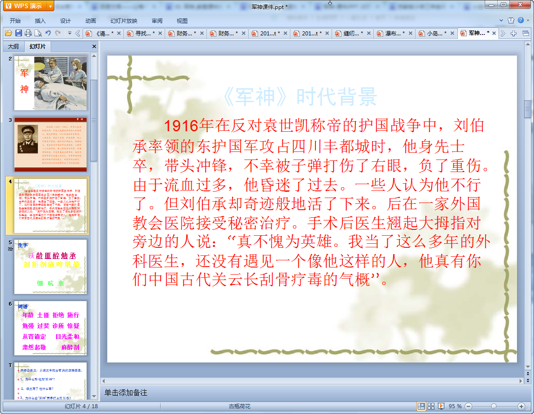Click the 95 % zoom level text
Viewport: 534px width, 414px height.
click(455, 406)
